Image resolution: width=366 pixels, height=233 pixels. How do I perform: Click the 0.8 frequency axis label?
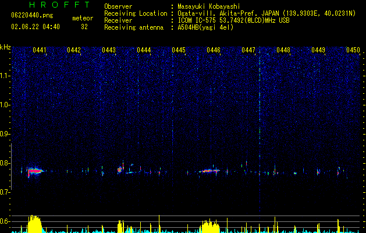(5, 163)
